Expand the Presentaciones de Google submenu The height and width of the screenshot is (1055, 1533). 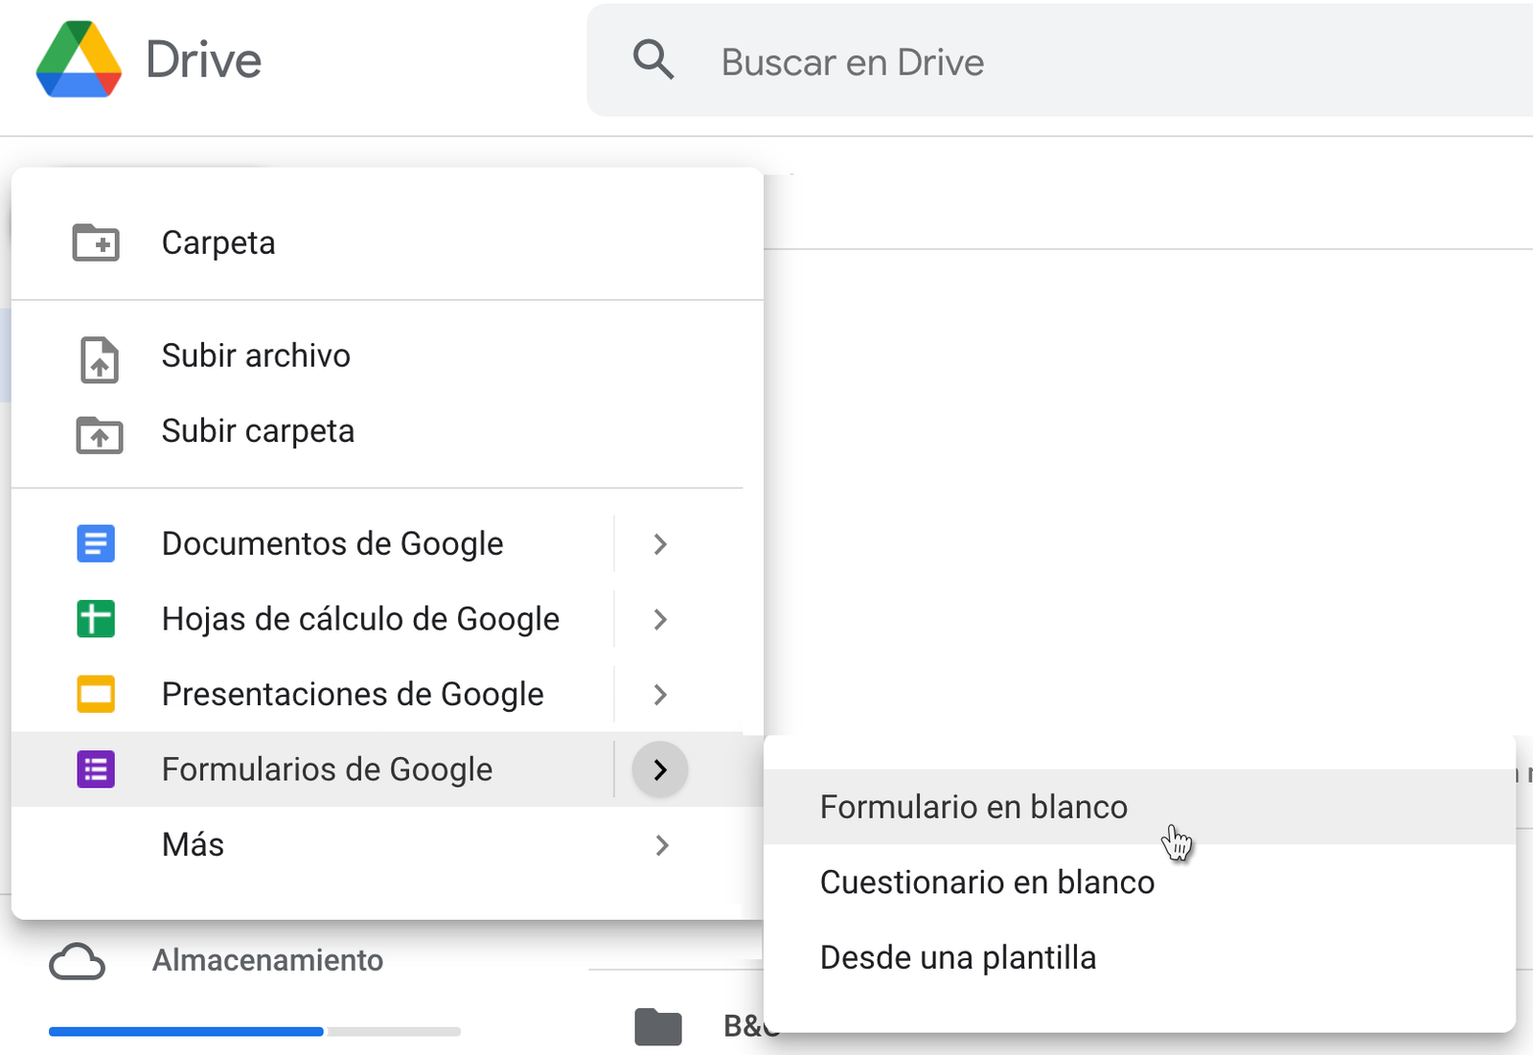[659, 694]
